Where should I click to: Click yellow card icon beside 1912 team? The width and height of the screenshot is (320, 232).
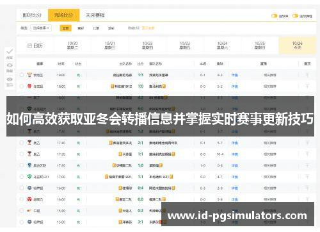click(112, 86)
